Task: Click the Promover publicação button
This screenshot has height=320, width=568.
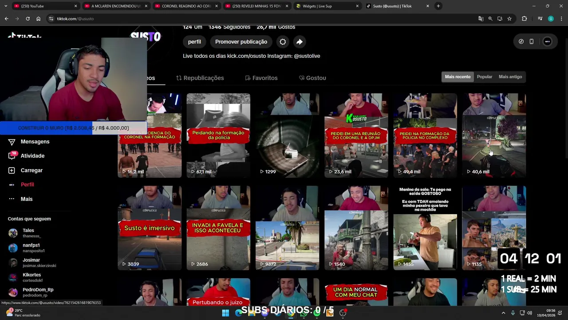Action: (x=241, y=42)
